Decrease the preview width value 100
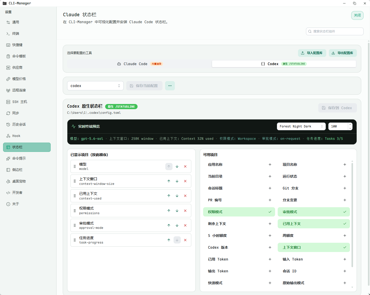The height and width of the screenshot is (295, 370). pos(350,128)
